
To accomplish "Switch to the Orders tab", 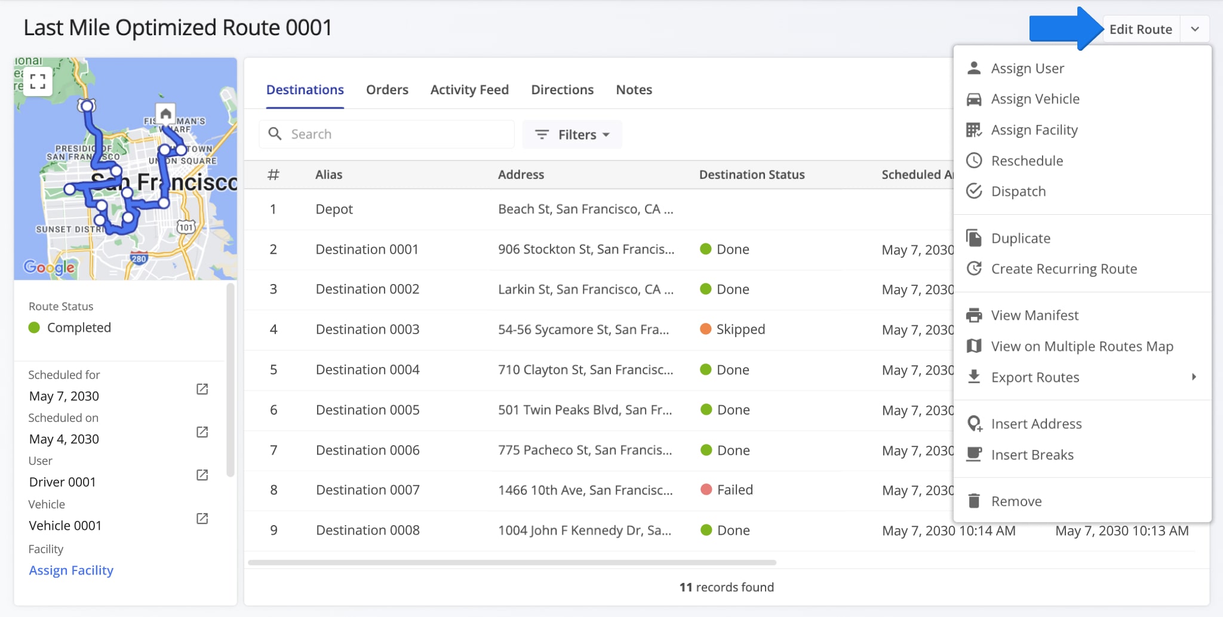I will [x=387, y=90].
